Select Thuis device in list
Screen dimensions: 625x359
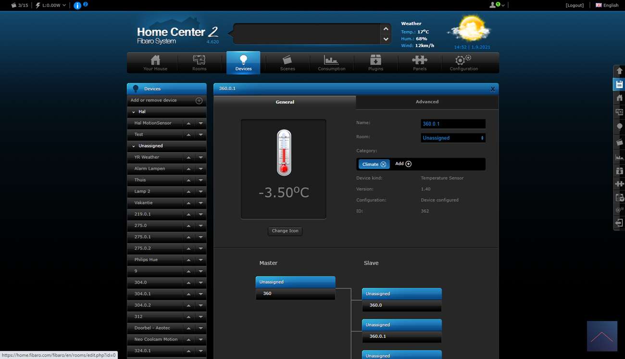(x=155, y=180)
